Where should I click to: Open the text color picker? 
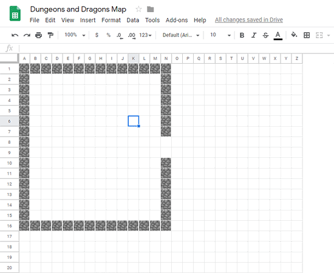[278, 35]
